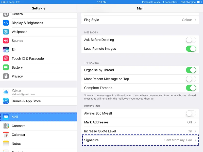Screen dimensions: 203x152
Task: Open Calendar settings
Action: pos(39,135)
